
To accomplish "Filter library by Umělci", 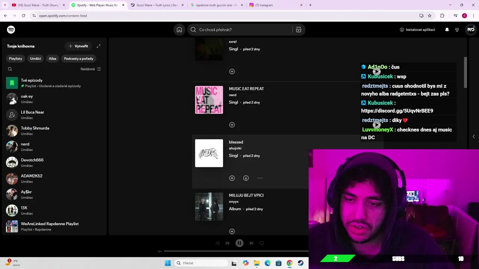I will coord(36,59).
